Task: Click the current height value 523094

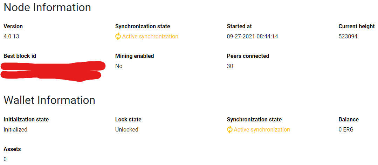Action: 348,36
